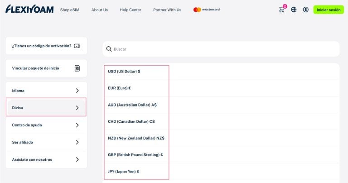Viewport: 348px width, 183px height.
Task: Open the globe language selector
Action: (294, 10)
